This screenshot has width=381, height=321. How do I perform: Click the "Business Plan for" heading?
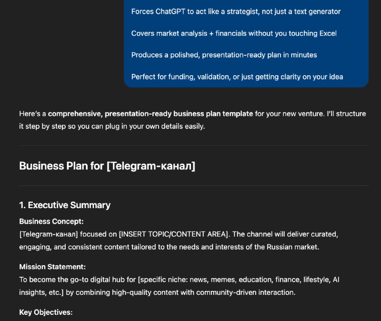point(62,166)
